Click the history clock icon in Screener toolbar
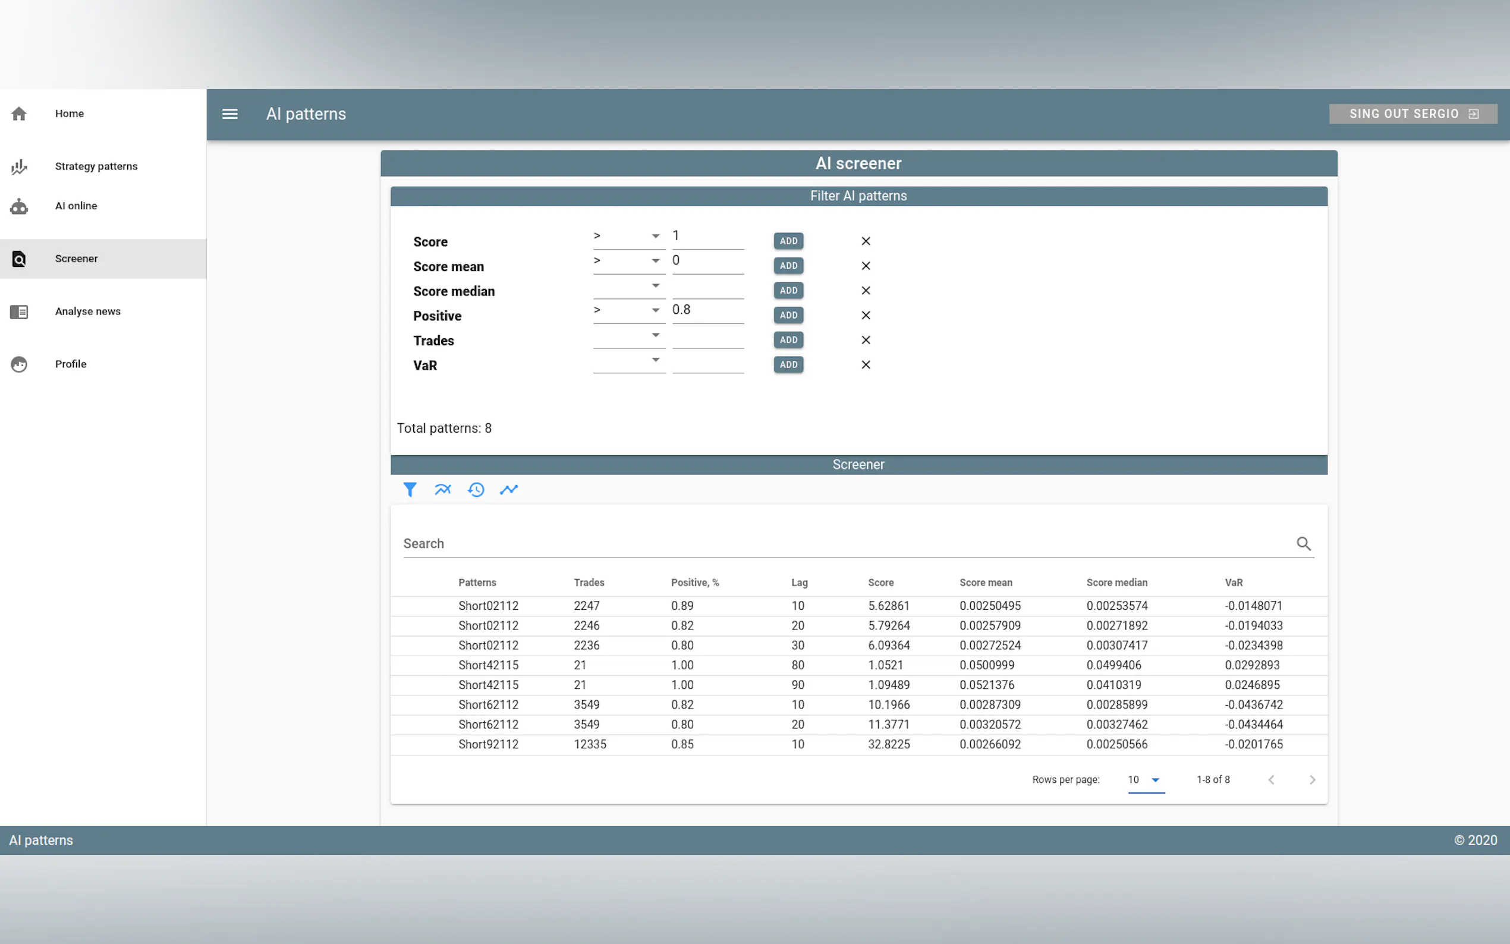Screen dimensions: 1510x944 [476, 489]
